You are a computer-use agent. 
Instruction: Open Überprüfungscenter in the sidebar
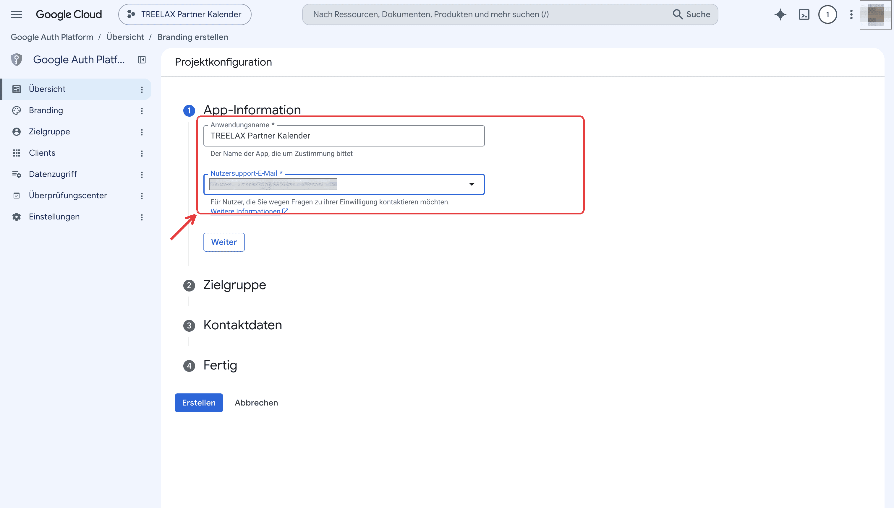76,196
